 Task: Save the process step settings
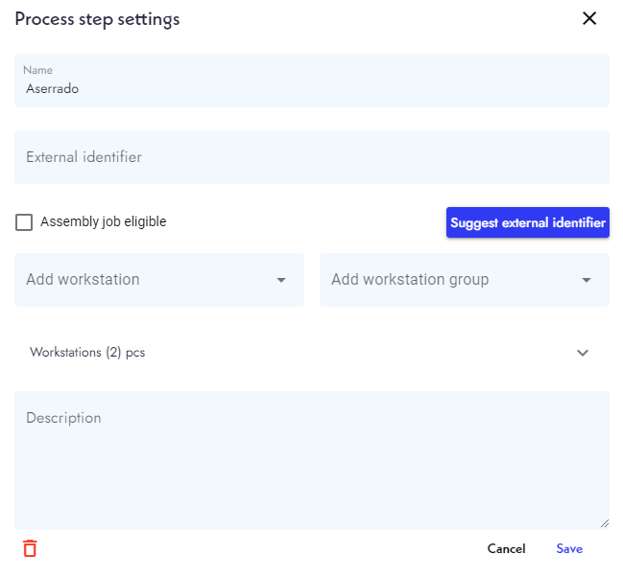[x=569, y=548]
